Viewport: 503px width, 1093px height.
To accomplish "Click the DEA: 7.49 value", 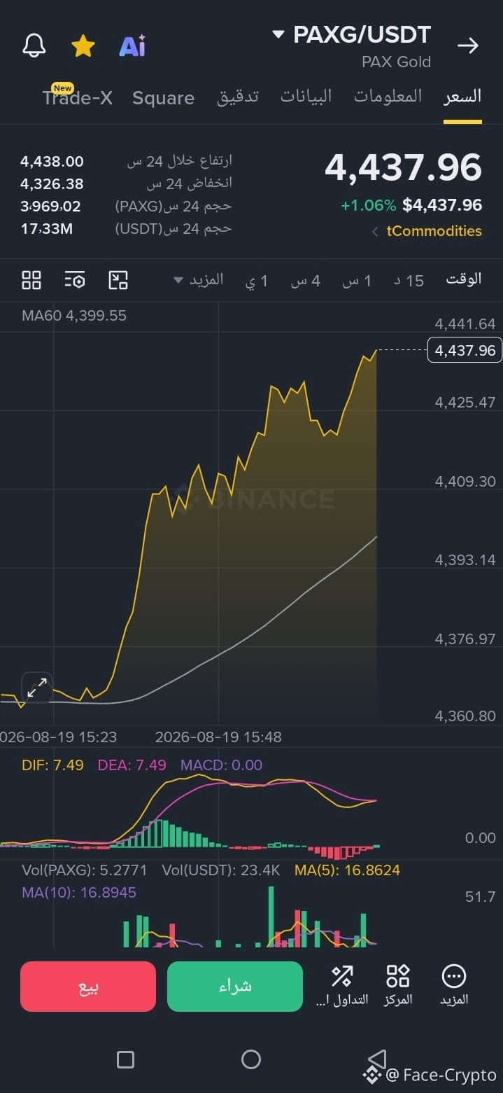I will [132, 765].
